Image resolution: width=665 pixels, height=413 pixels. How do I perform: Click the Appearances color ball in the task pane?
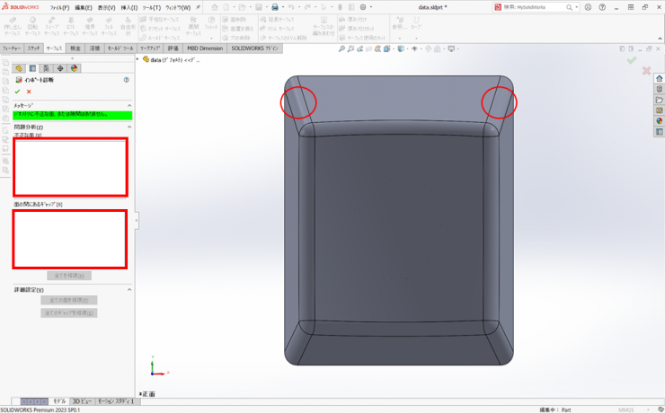click(x=660, y=120)
